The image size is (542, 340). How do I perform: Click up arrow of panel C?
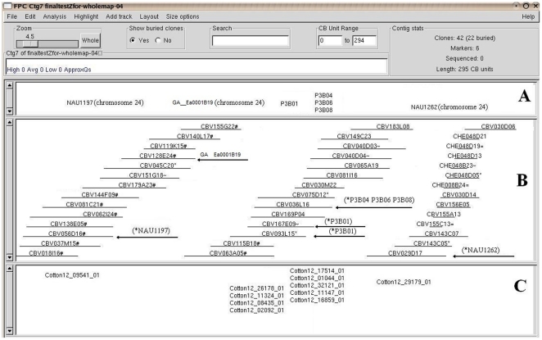(9, 268)
